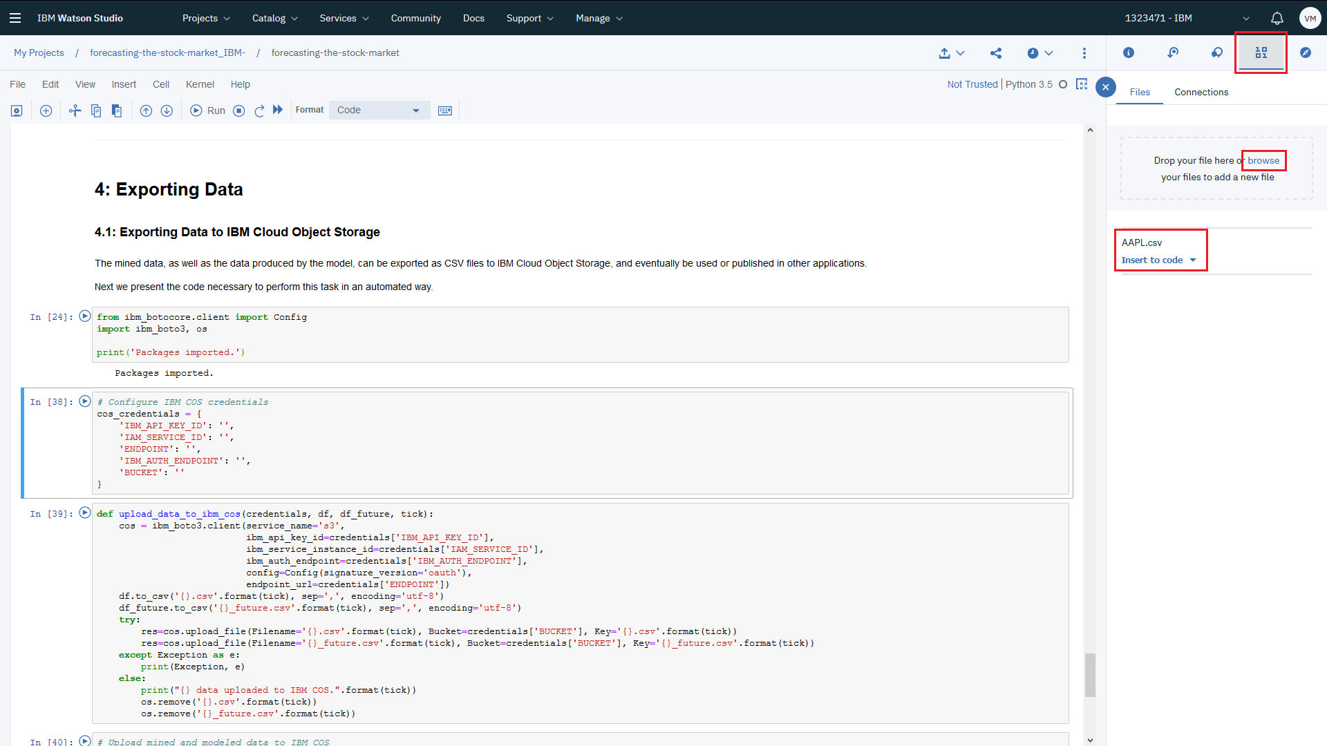1327x746 pixels.
Task: Open the cell Format type dropdown
Action: click(379, 111)
